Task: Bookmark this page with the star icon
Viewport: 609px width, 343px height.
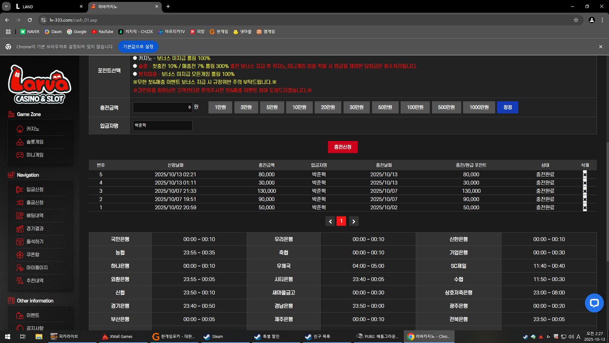Action: (576, 20)
